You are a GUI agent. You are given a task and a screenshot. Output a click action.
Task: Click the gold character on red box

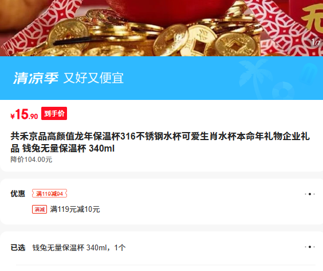point(313,18)
